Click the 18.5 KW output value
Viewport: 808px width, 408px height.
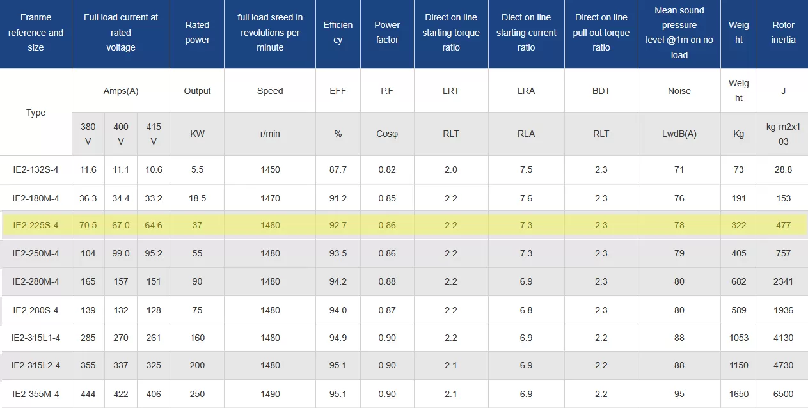coord(197,198)
